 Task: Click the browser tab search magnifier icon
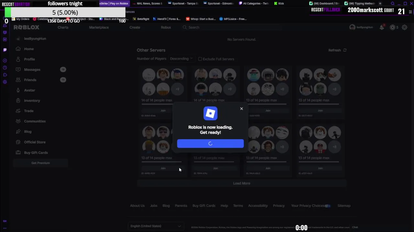pyautogui.click(x=393, y=4)
